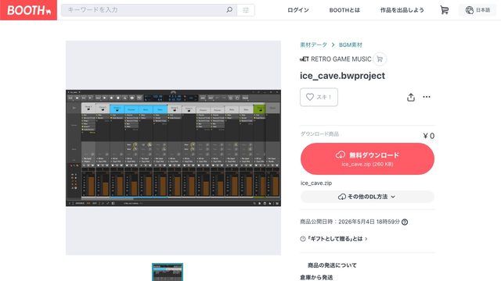This screenshot has width=501, height=281.
Task: Toggle the スキ！ heart button
Action: [x=319, y=97]
